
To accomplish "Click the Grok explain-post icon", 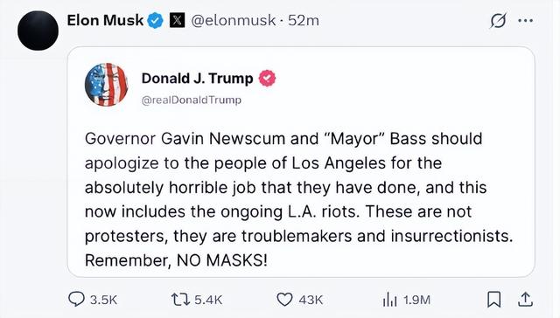I will (498, 21).
